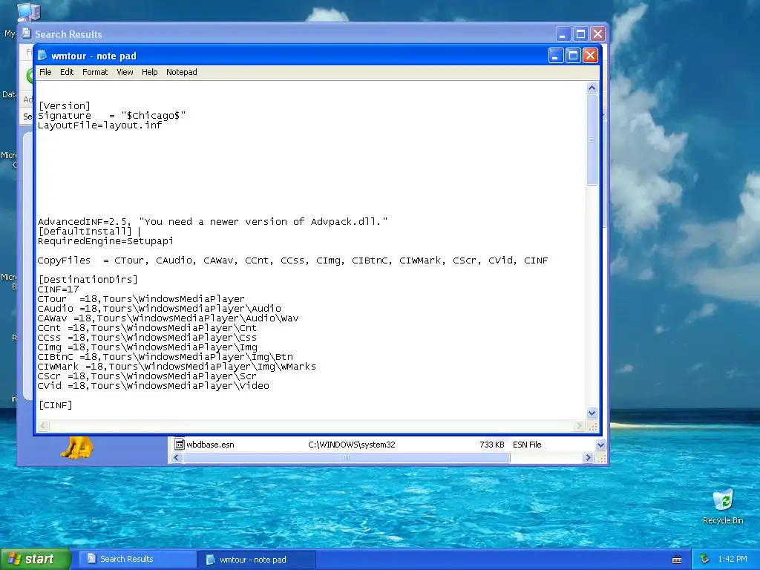Click notepad vertical scrollbar down arrow
Screen dimensions: 760x570
pyautogui.click(x=592, y=413)
